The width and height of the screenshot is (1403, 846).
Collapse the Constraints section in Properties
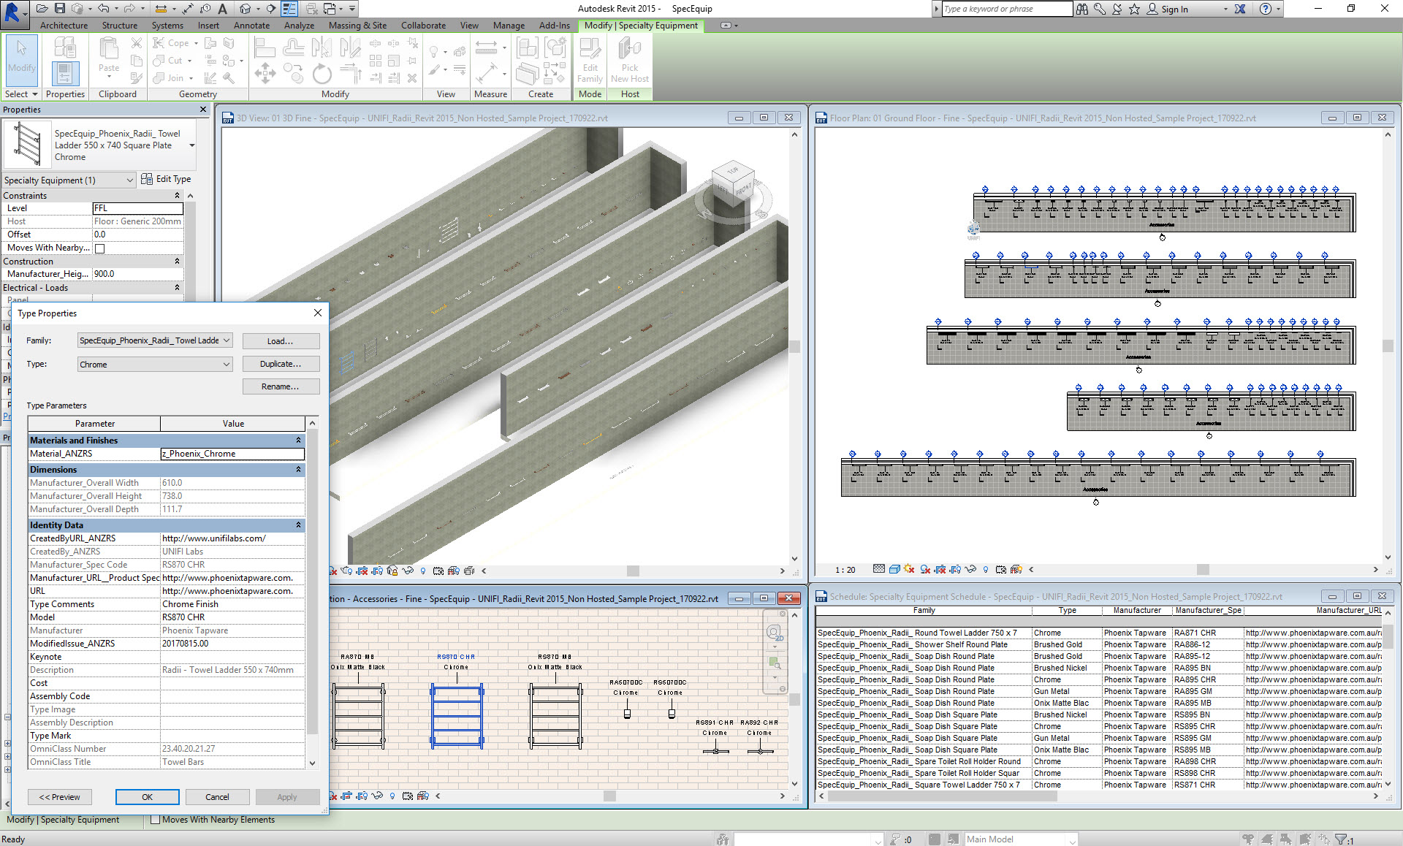click(177, 196)
